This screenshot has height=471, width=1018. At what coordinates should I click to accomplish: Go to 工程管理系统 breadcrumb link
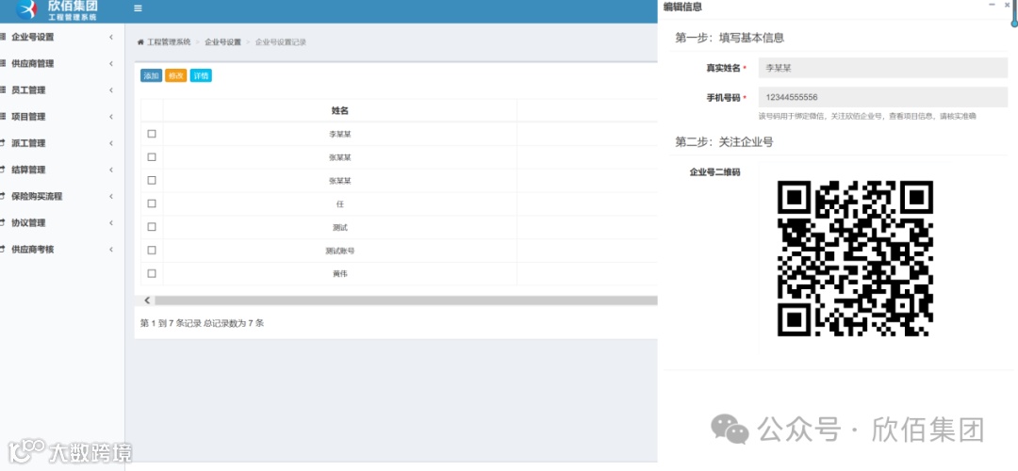169,42
